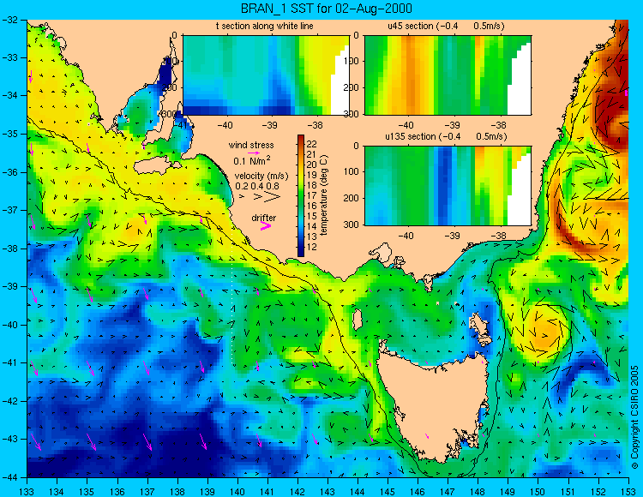
Task: Click latitude label -38 on main map left axis
Action: 9,248
